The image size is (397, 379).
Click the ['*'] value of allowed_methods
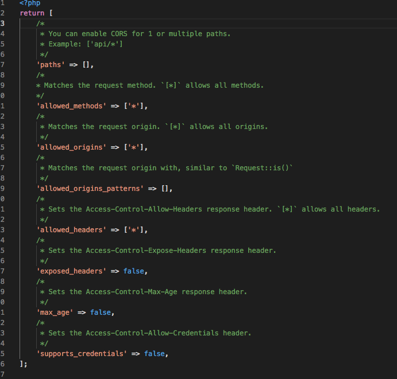134,106
